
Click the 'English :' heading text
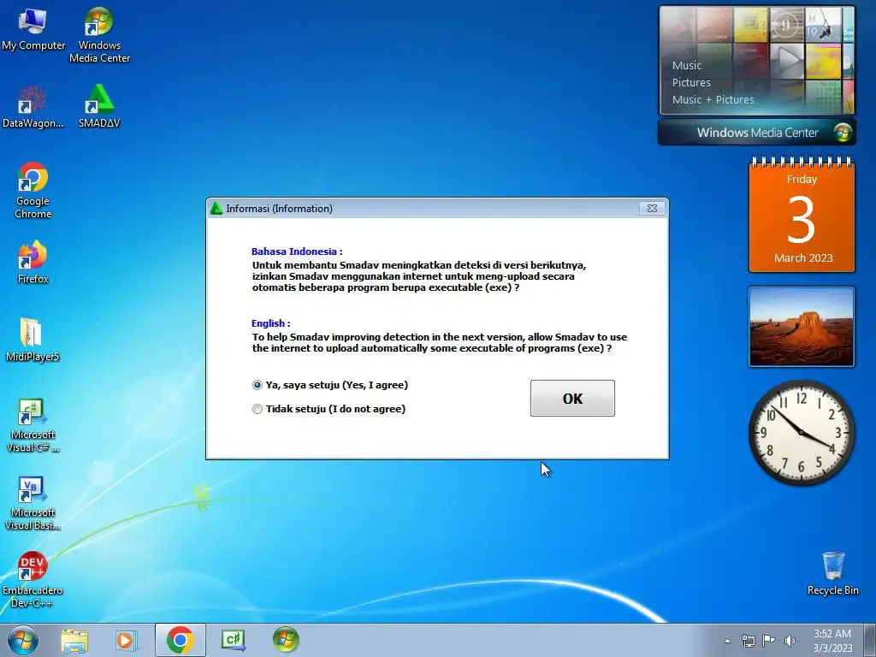coord(270,323)
